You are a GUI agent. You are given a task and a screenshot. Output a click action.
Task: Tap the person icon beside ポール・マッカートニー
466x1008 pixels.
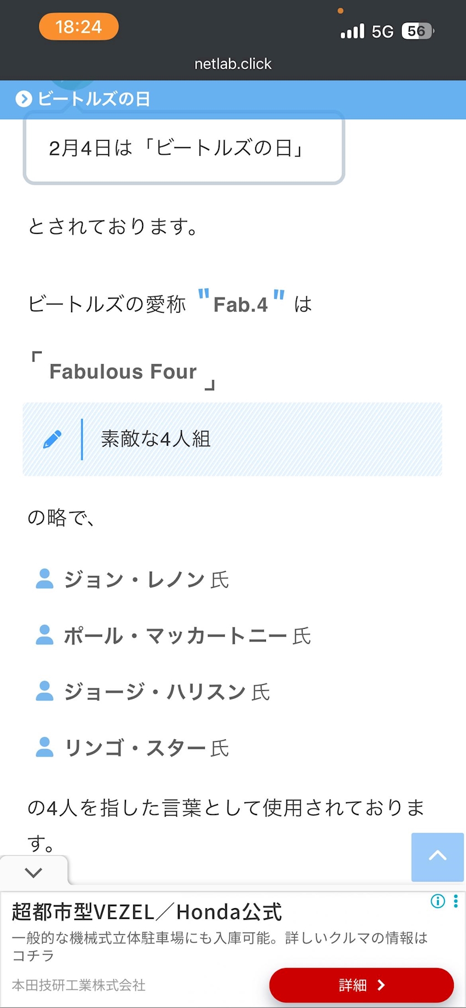[44, 635]
